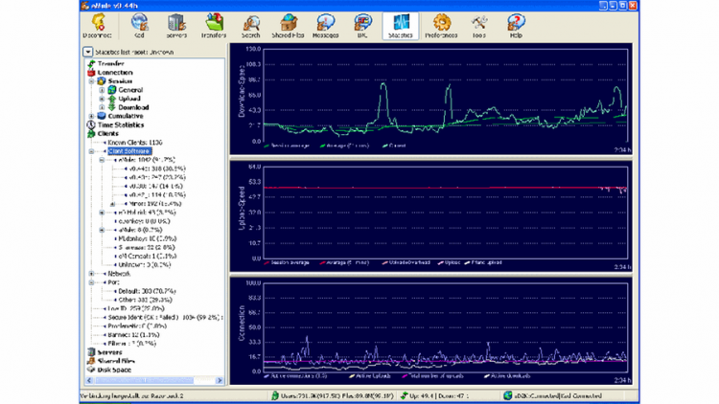Select the Disk Space tree node
This screenshot has height=404, width=719.
(114, 370)
